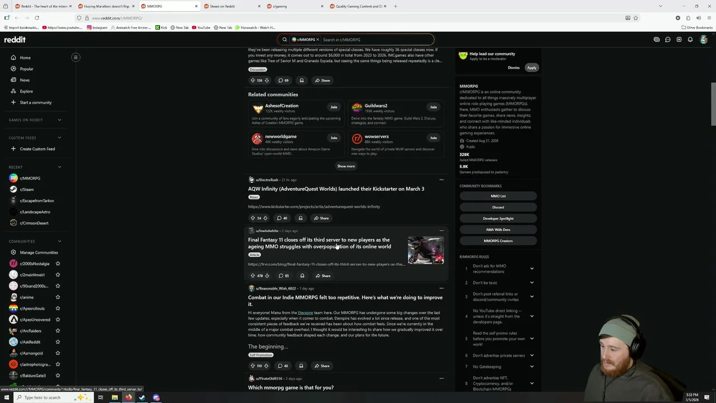The width and height of the screenshot is (716, 403).
Task: Toggle favorite star for r/BaldursGate3
Action: pos(58,376)
